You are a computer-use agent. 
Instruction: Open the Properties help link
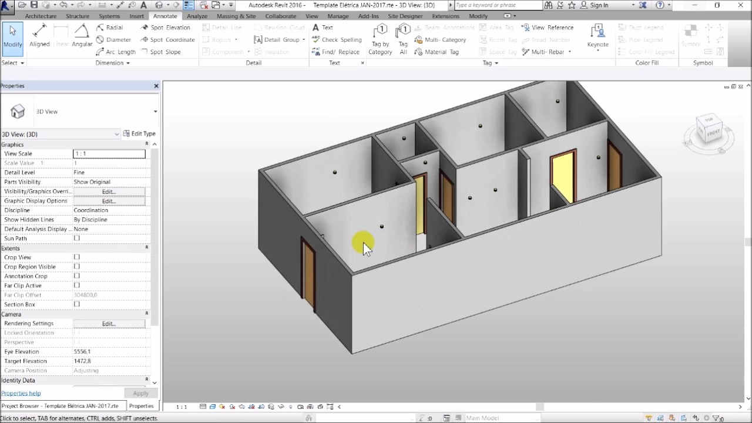pos(21,393)
